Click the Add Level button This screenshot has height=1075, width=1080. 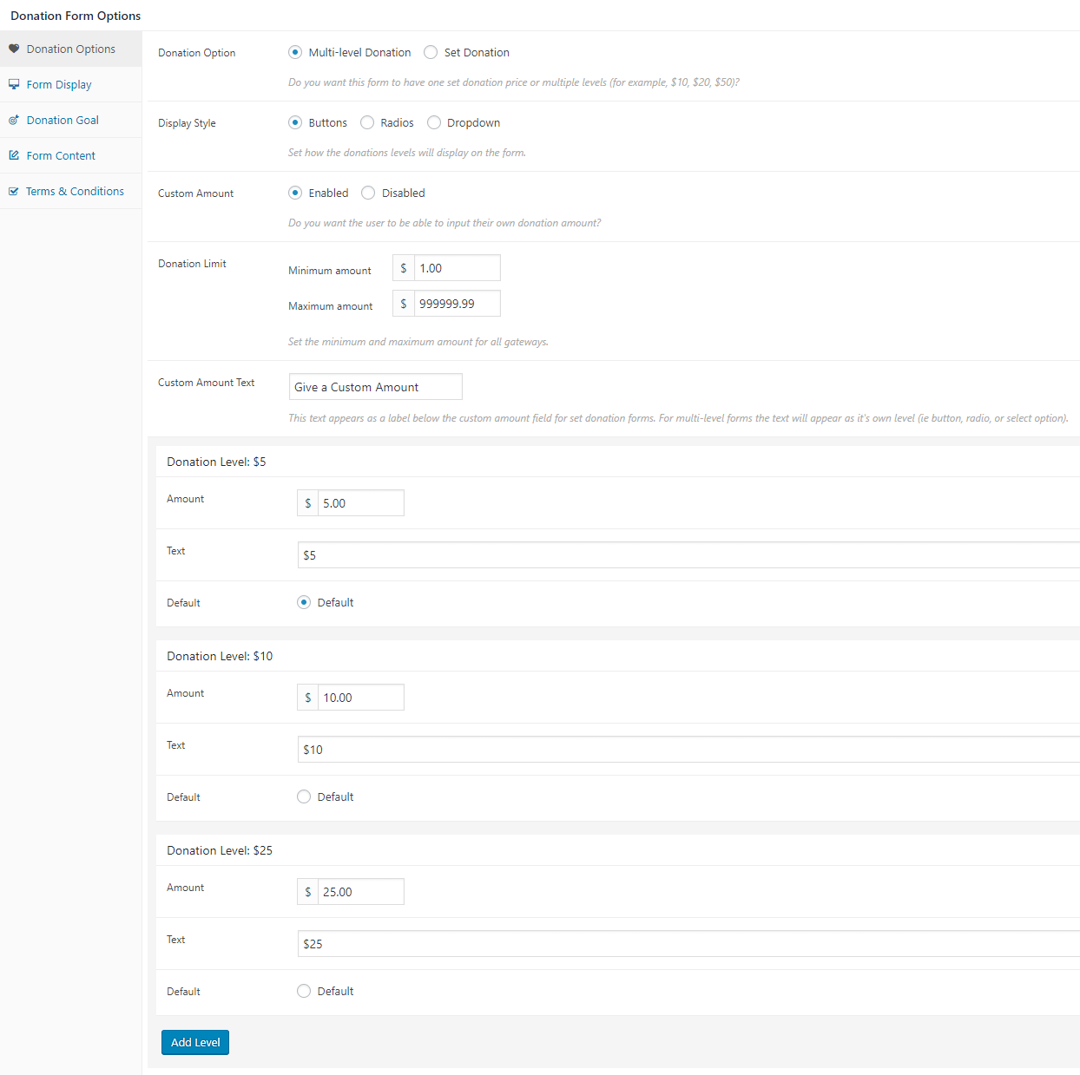[194, 1042]
